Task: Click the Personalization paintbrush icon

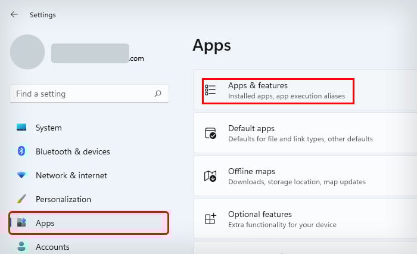Action: pyautogui.click(x=21, y=199)
